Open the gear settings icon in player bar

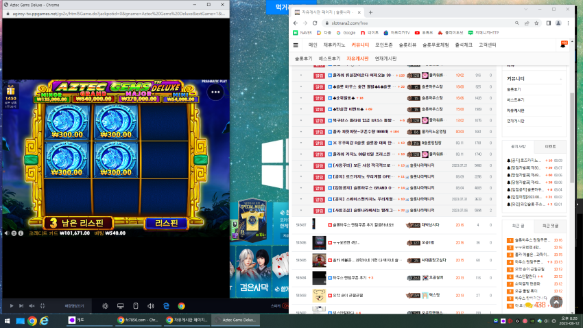[x=105, y=305]
